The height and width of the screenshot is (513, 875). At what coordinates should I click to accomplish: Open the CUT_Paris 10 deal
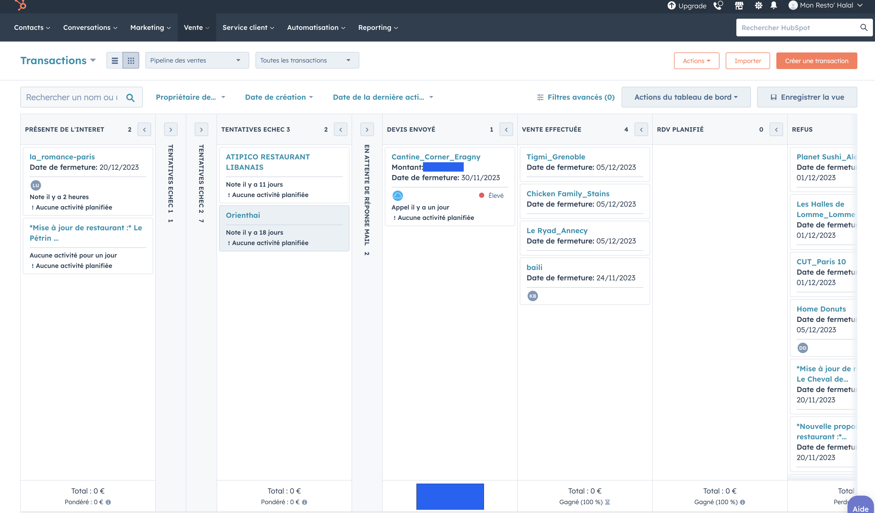[821, 262]
